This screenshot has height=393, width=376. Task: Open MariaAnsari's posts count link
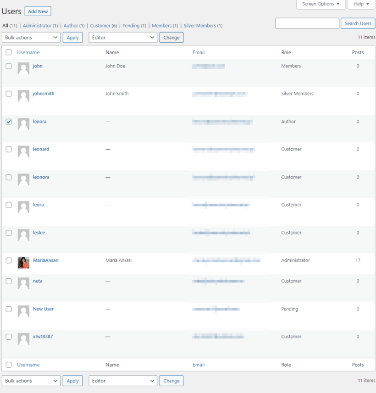point(358,260)
